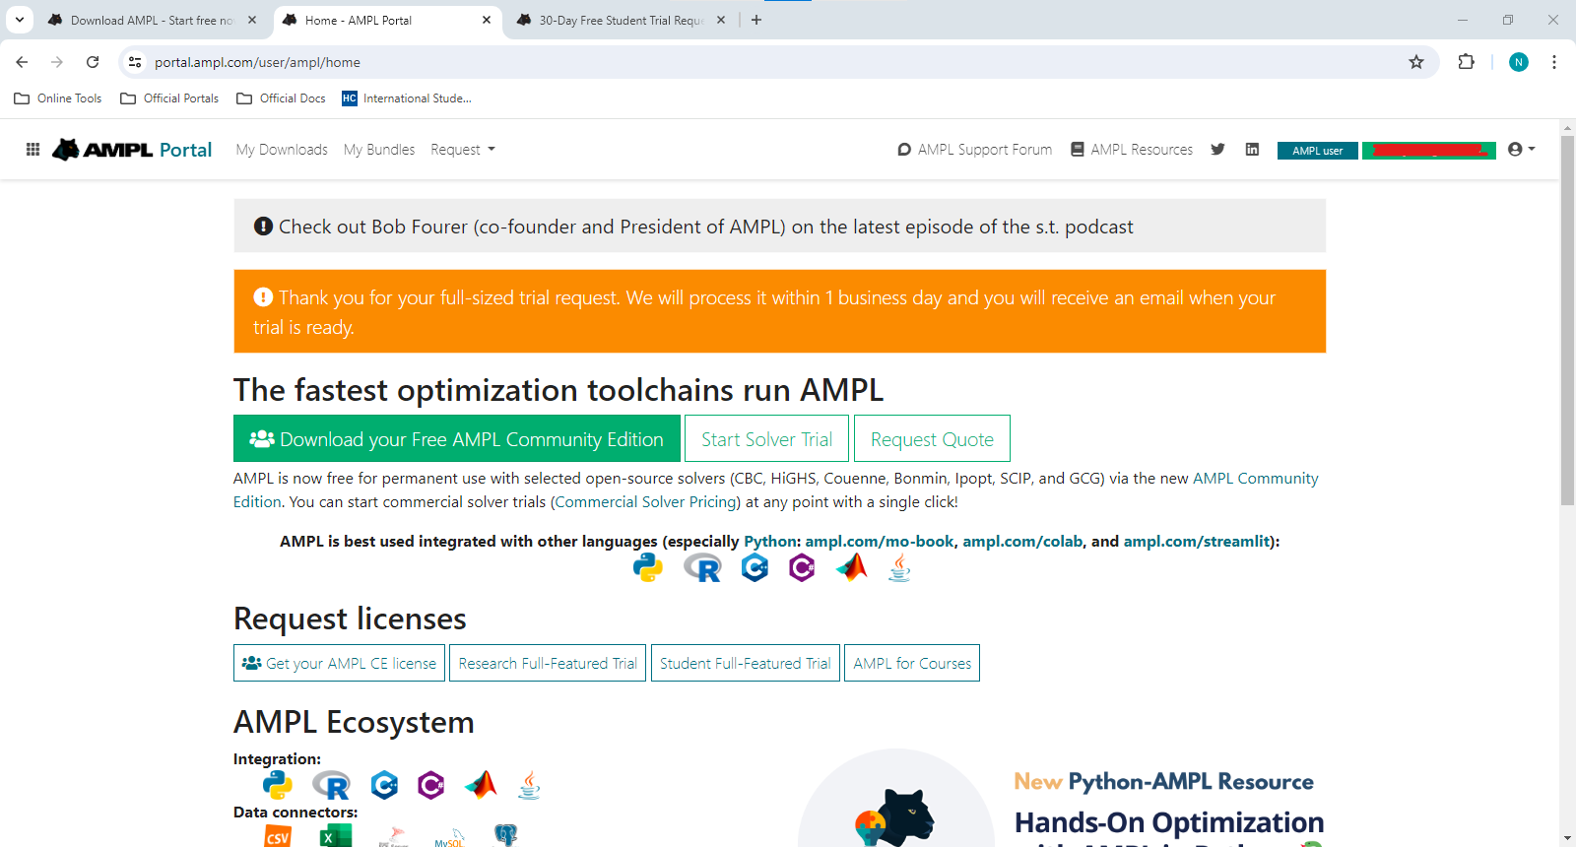This screenshot has height=847, width=1576.
Task: Open the apps grid icon beside the AMPL logo
Action: point(33,150)
